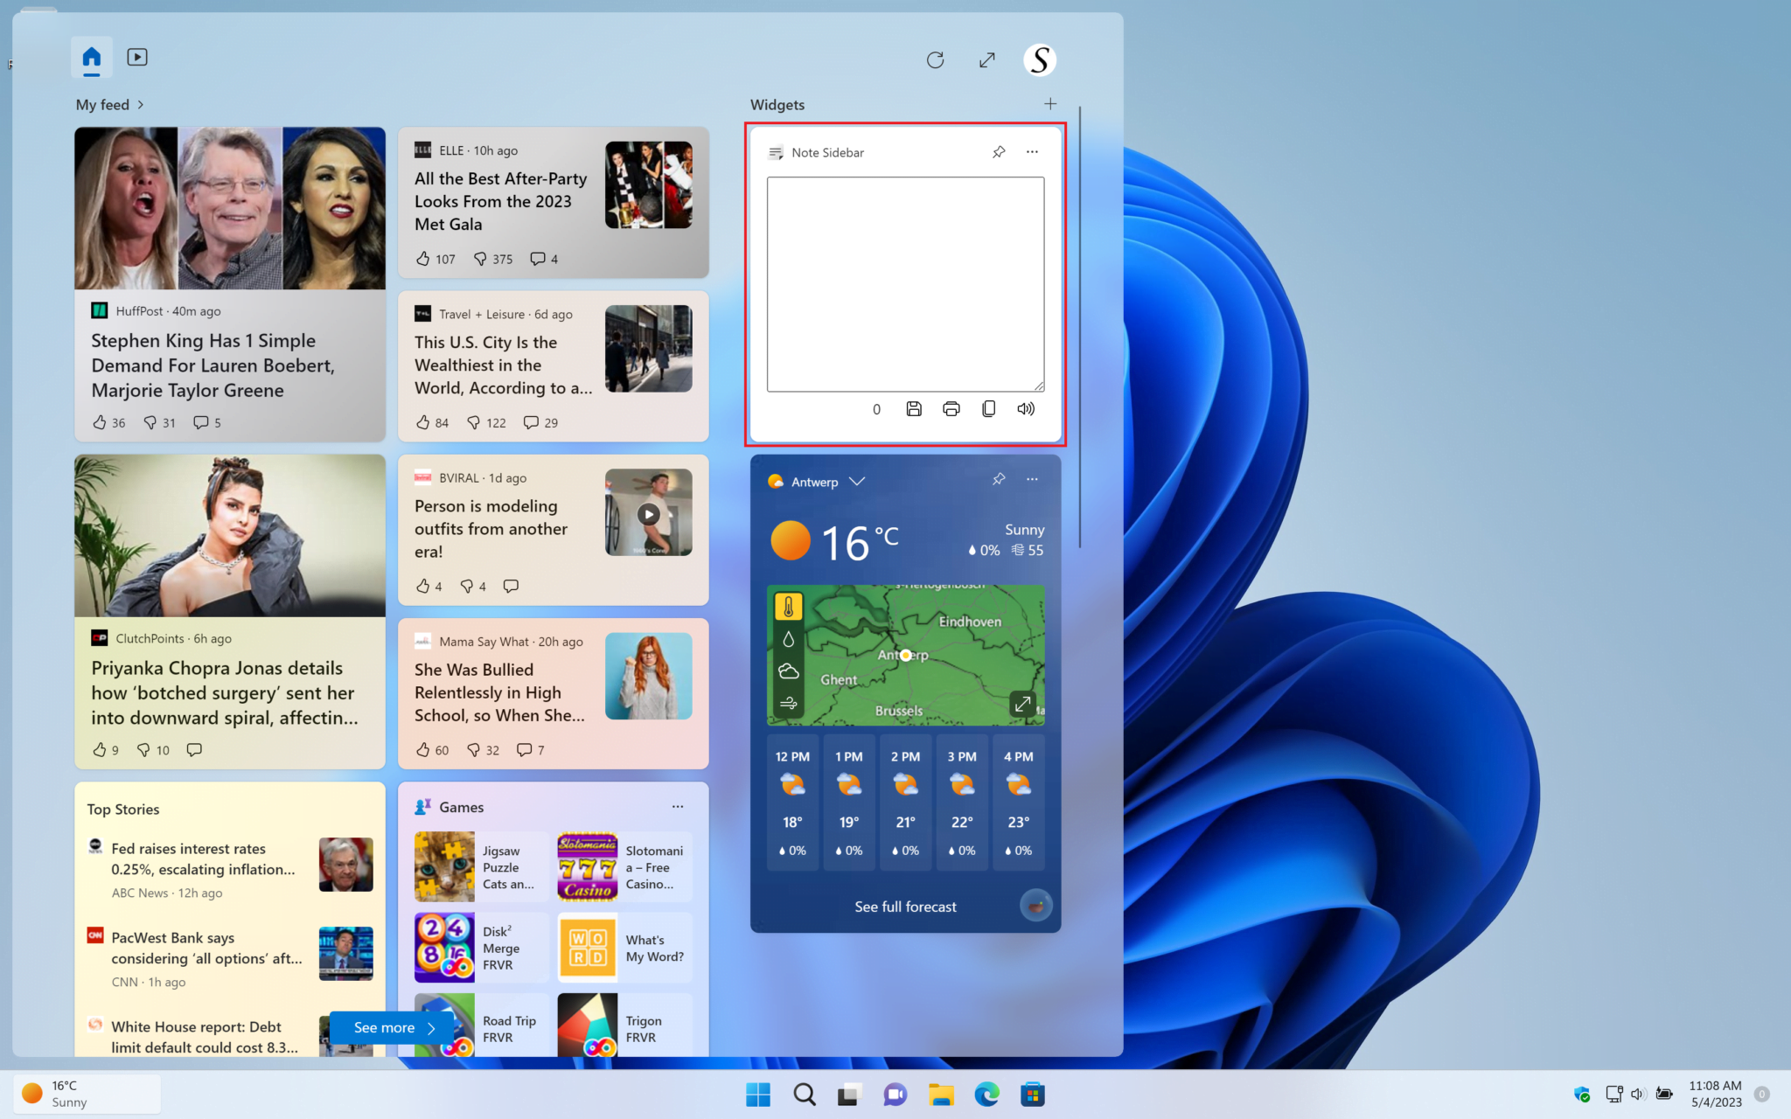The width and height of the screenshot is (1791, 1119).
Task: Click inside the note text area
Action: point(904,281)
